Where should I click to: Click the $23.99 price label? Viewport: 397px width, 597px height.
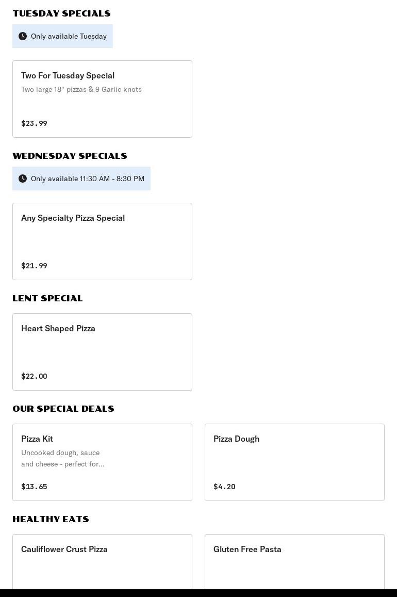(x=34, y=123)
